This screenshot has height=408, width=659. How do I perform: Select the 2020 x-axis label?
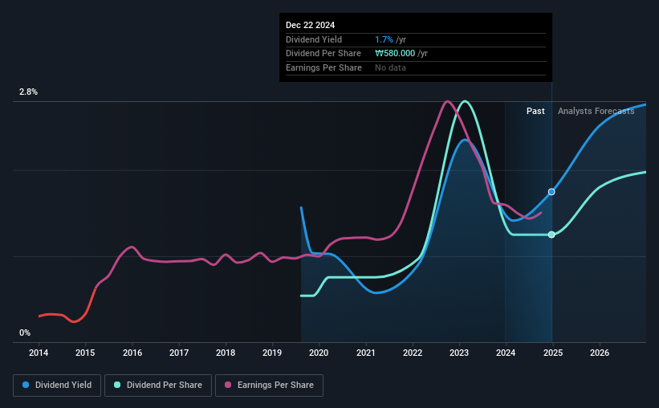(x=319, y=353)
